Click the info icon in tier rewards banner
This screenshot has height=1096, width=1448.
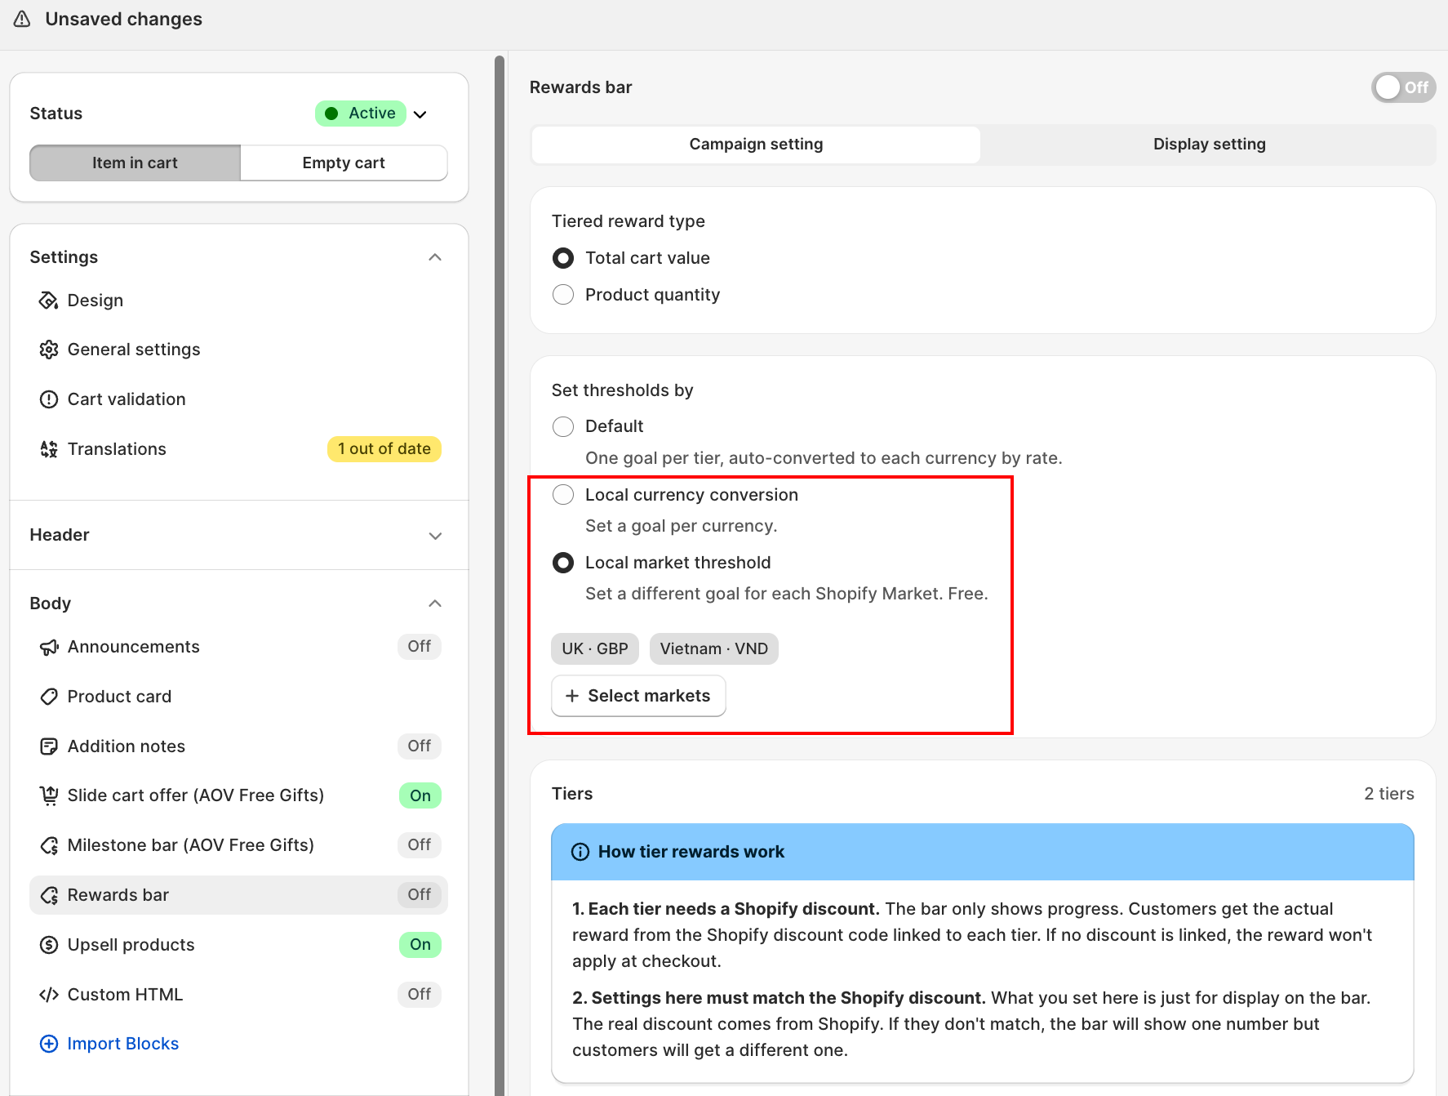(580, 852)
